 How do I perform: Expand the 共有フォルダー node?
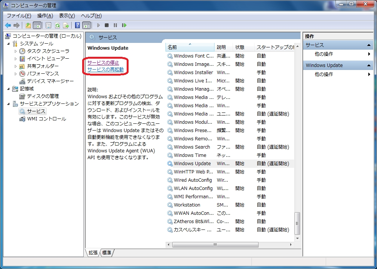(15, 66)
